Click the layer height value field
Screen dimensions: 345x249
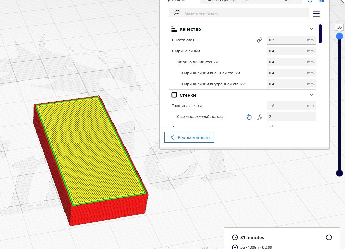coord(287,40)
